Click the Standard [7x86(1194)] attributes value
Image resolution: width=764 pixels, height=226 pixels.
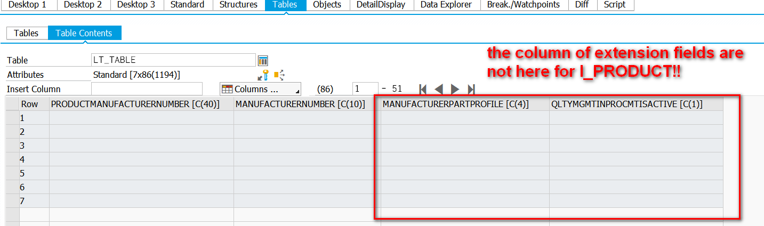(x=136, y=75)
